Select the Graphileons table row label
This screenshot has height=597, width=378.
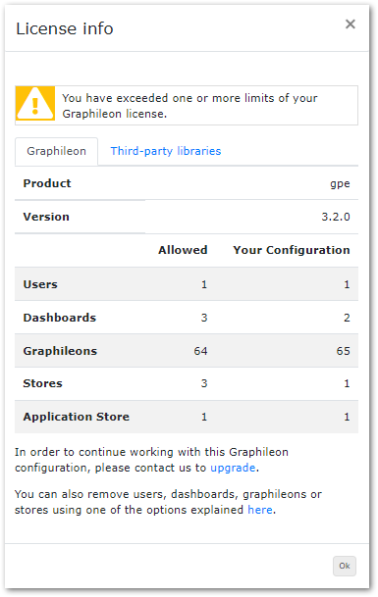(x=60, y=351)
